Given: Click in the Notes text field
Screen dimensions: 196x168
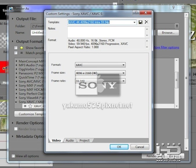Looking at the screenshot, I should pyautogui.click(x=106, y=32).
